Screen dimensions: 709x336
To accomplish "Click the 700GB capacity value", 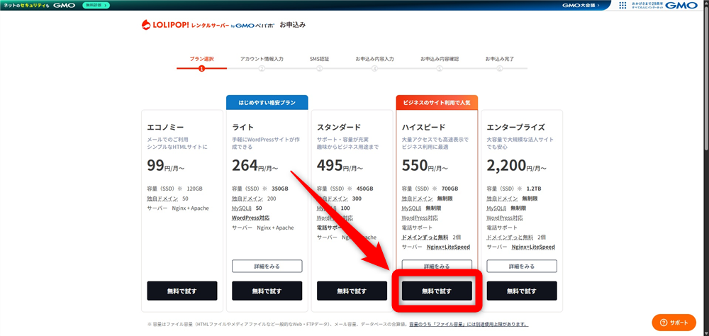I will (450, 189).
